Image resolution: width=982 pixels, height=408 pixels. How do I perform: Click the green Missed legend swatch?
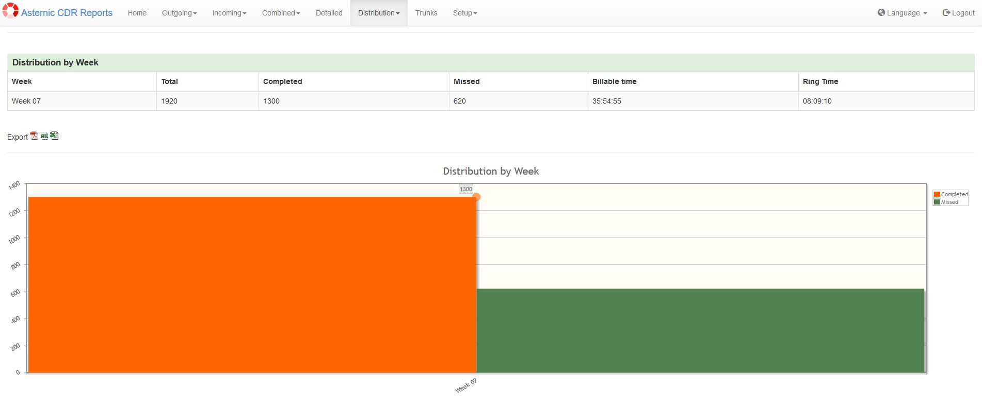(x=937, y=202)
